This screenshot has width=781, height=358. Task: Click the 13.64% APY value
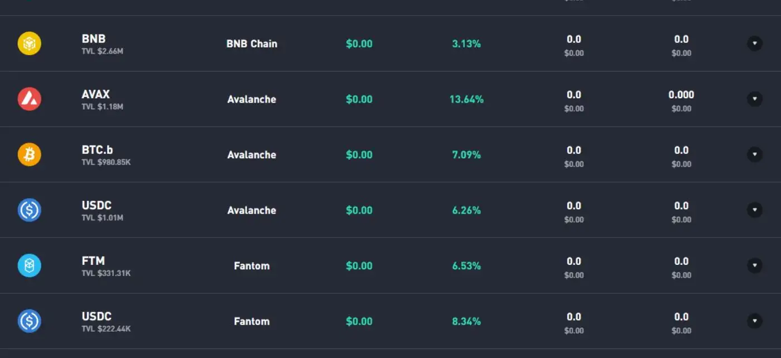point(466,99)
